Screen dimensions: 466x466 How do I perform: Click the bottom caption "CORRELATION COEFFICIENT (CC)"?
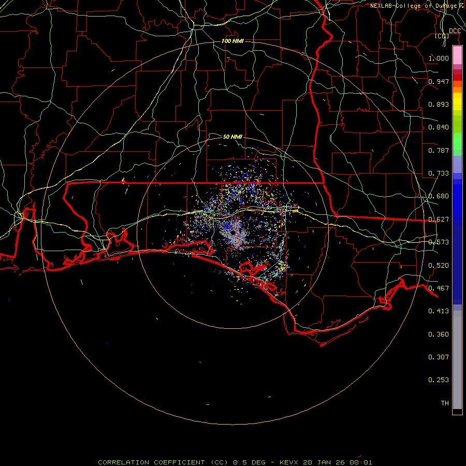click(164, 462)
